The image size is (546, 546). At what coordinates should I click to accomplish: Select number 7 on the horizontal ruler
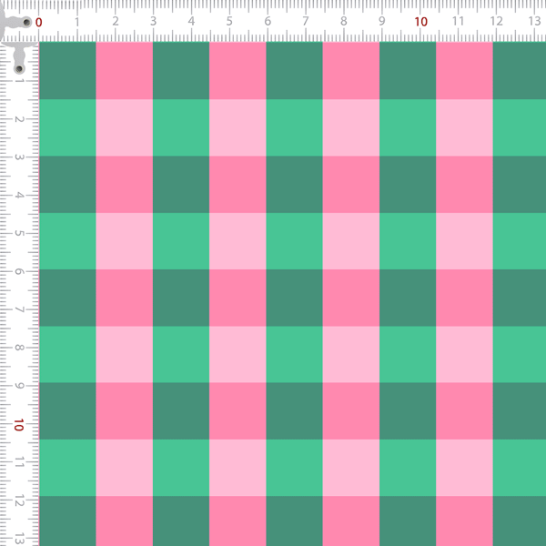[x=306, y=22]
